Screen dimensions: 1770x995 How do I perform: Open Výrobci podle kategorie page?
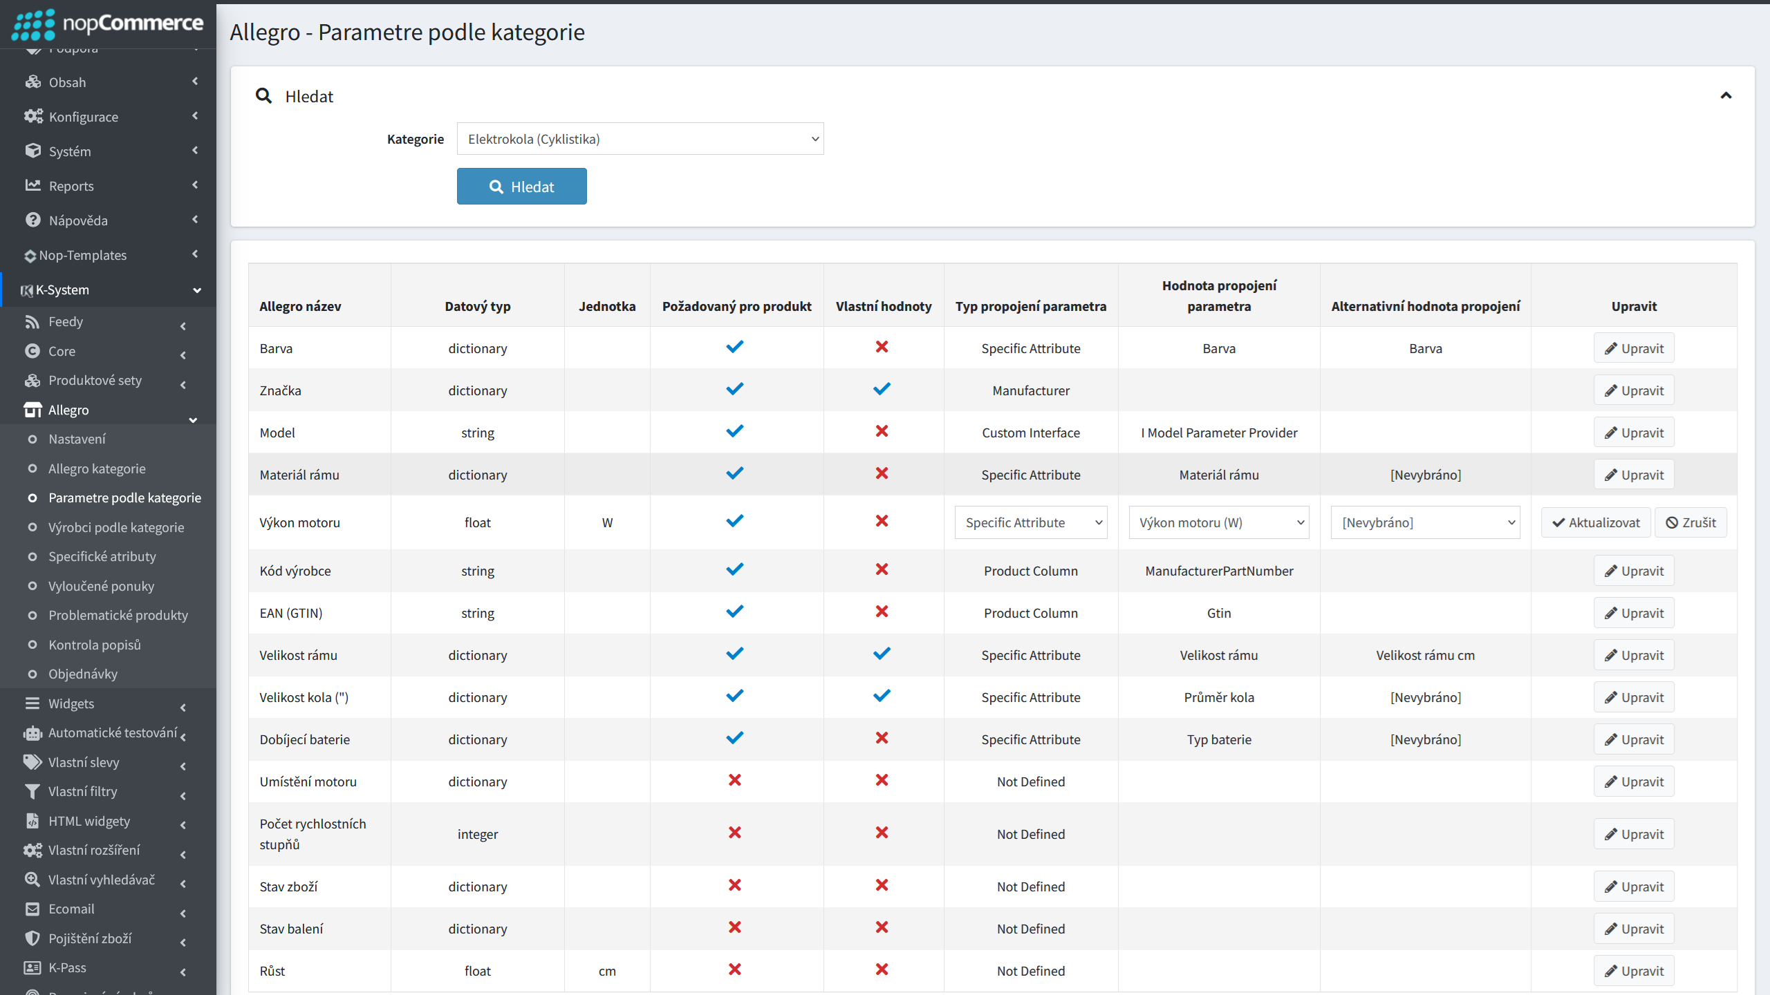coord(116,527)
